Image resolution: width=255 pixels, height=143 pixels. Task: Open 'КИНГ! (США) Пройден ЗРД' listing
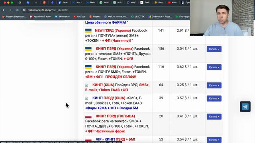coord(117,87)
